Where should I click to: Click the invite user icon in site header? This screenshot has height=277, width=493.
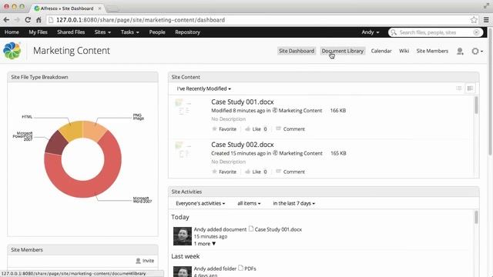(460, 52)
